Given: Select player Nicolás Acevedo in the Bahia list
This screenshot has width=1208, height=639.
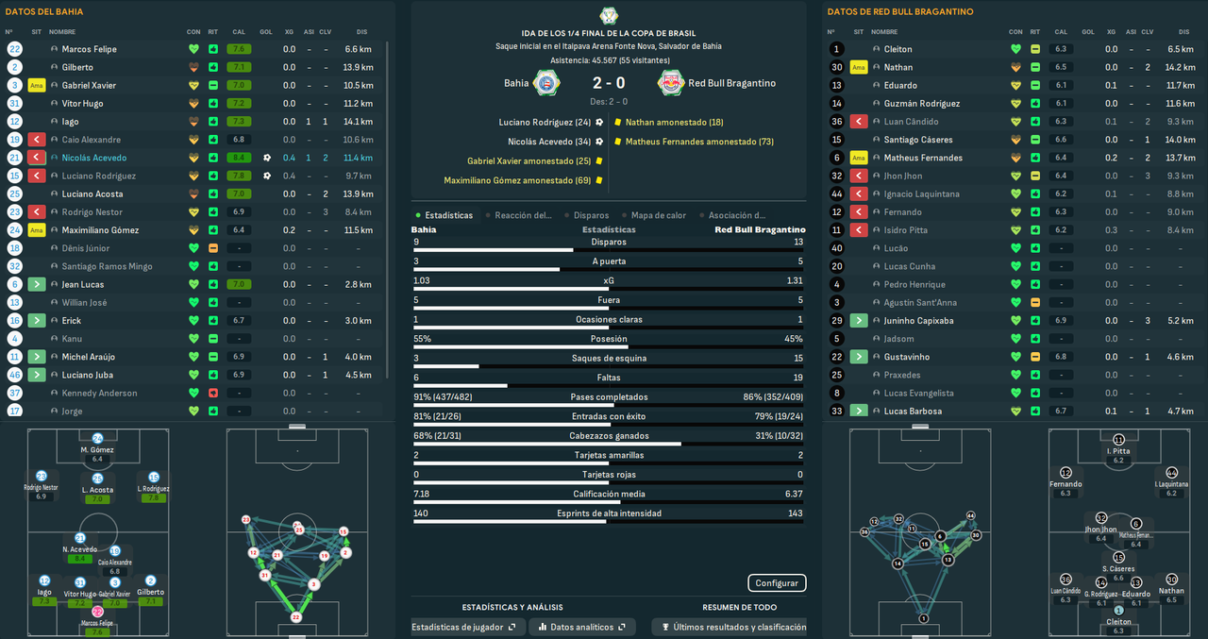Looking at the screenshot, I should pyautogui.click(x=94, y=158).
